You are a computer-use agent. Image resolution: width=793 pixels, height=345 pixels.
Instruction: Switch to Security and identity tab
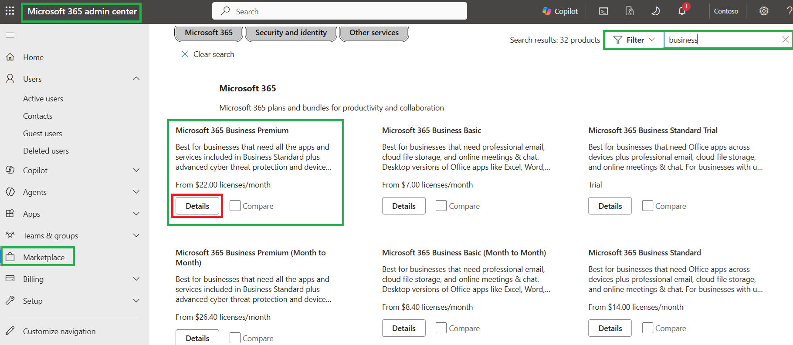[x=291, y=33]
